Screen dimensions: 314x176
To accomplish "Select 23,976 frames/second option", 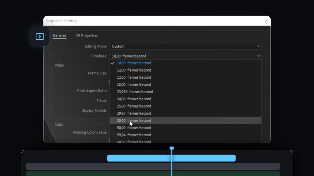I will [185, 92].
